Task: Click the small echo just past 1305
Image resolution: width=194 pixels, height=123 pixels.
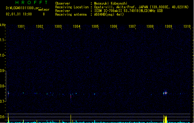Action: (x=95, y=94)
